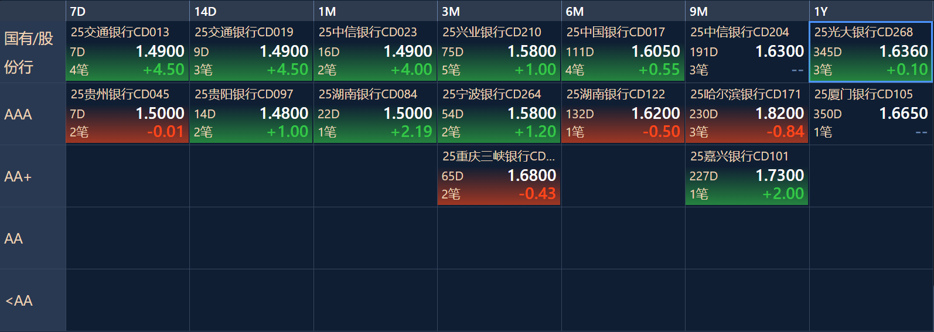This screenshot has width=934, height=332.
Task: Click the 5笔 trade count
Action: tap(451, 70)
